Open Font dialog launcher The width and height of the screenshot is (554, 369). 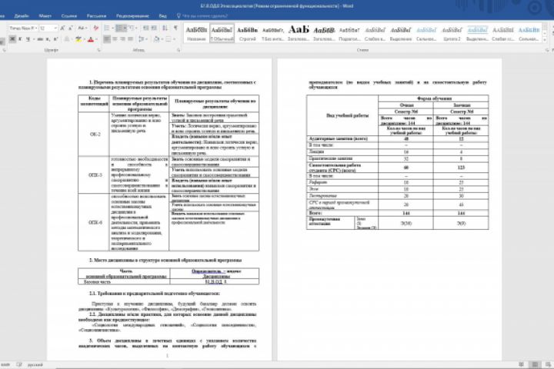tap(98, 50)
